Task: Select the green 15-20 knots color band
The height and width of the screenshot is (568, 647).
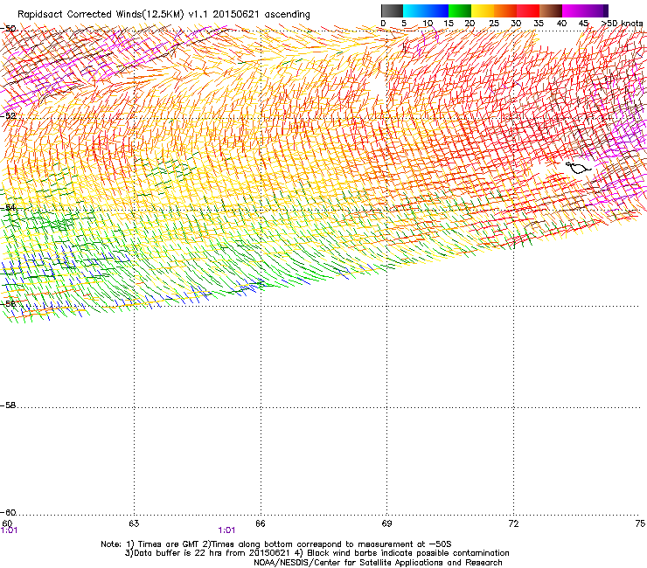Action: pyautogui.click(x=460, y=10)
